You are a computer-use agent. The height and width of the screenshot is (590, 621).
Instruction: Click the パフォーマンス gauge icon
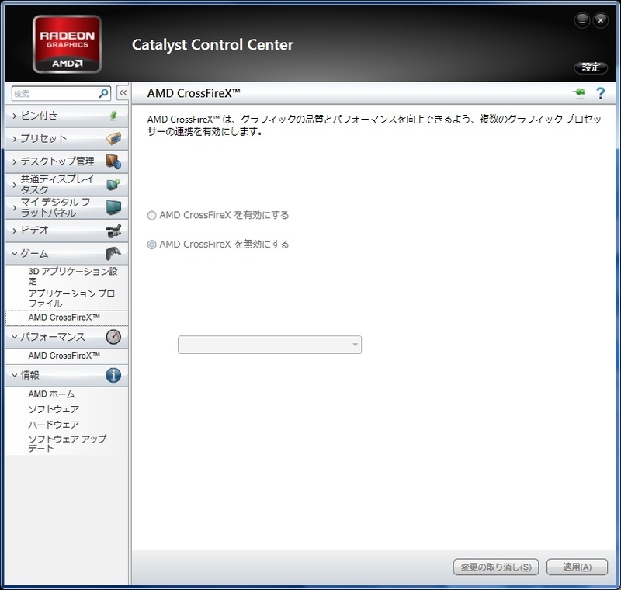coord(113,337)
